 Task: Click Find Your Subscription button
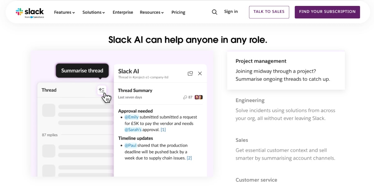pyautogui.click(x=327, y=12)
